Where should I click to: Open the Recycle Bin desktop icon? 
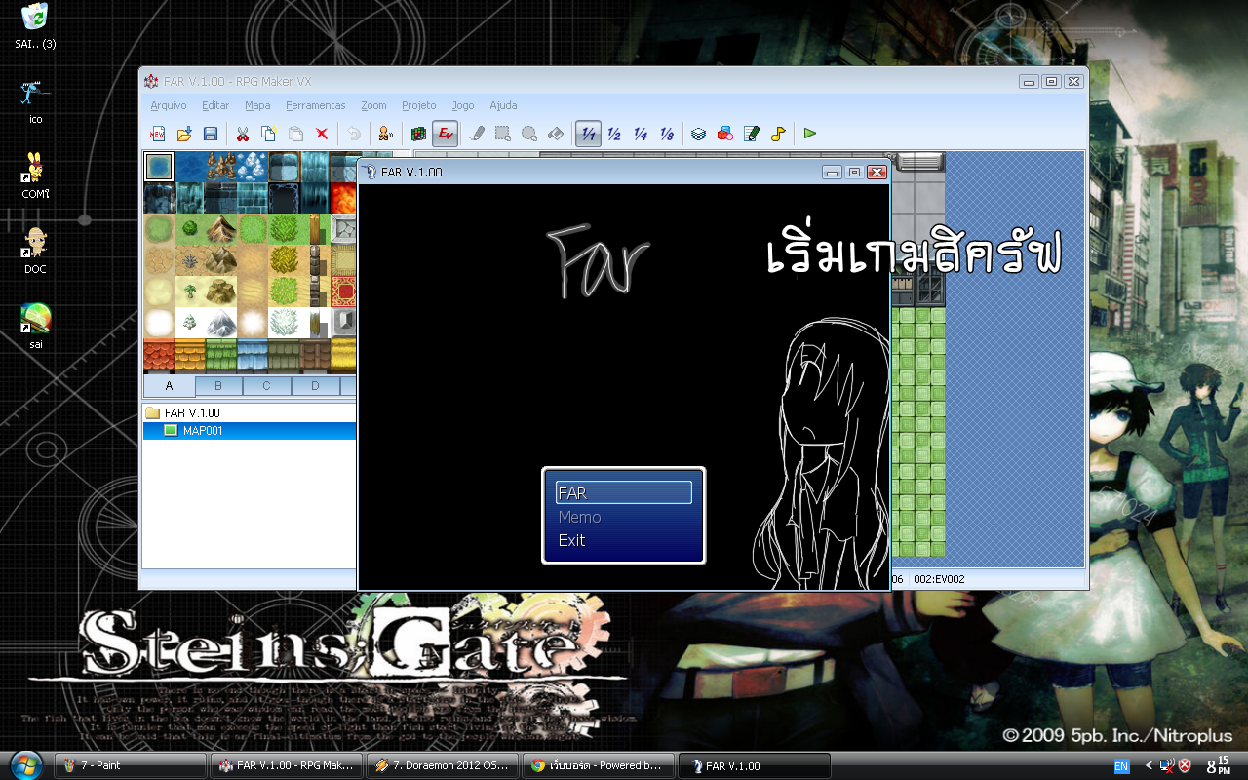tap(35, 26)
